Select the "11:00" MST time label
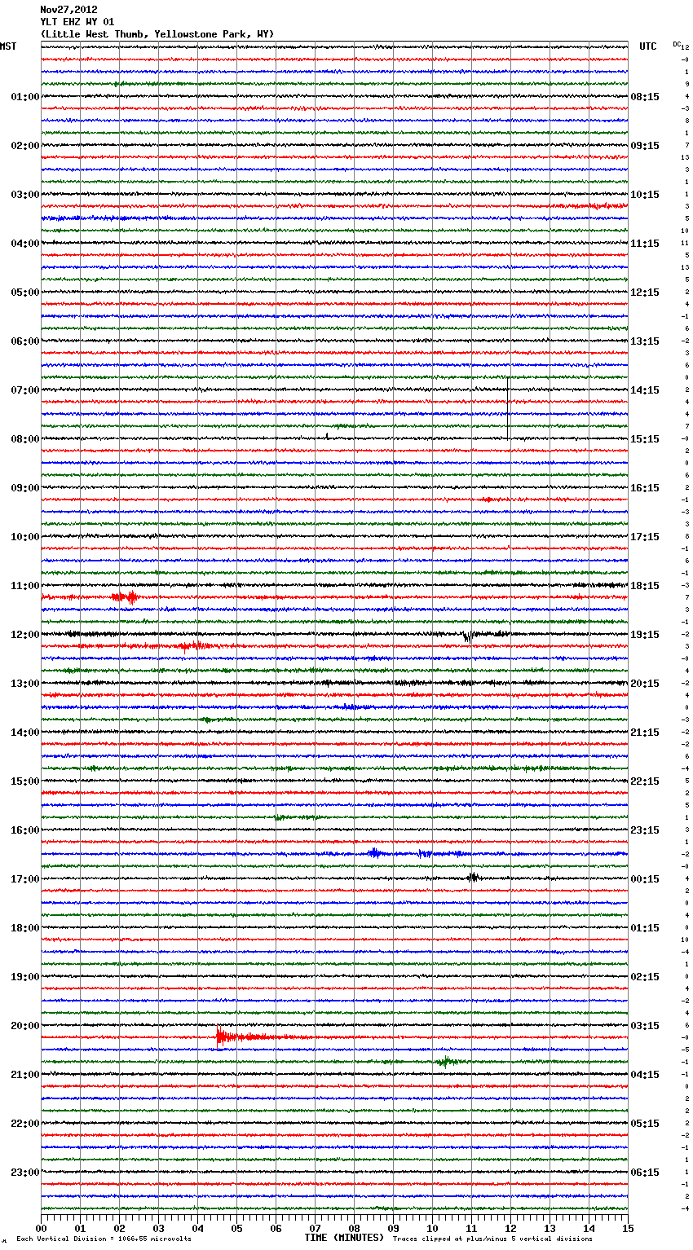The width and height of the screenshot is (693, 1250). (x=25, y=586)
